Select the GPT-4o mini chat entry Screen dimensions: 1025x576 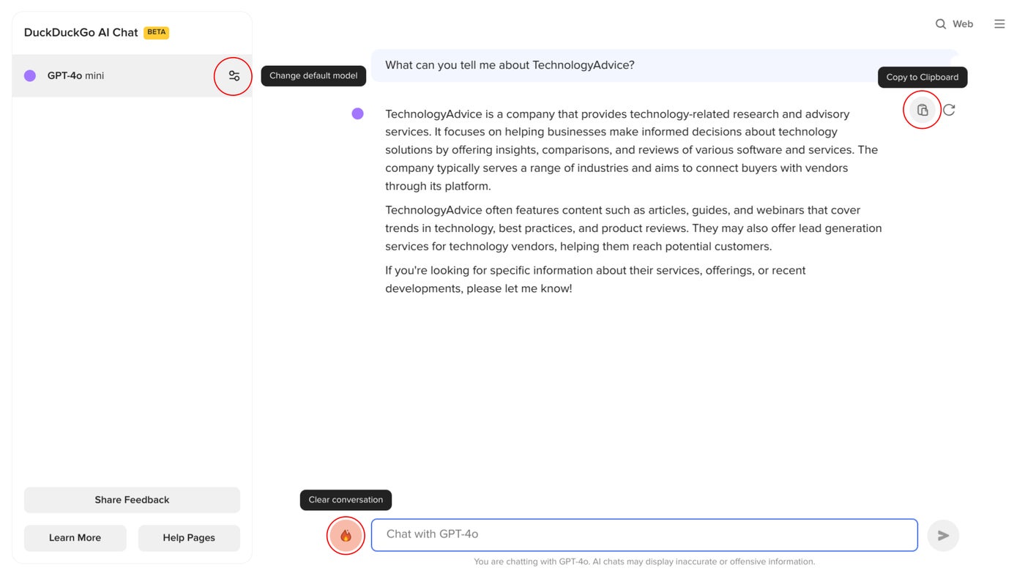[x=132, y=75]
